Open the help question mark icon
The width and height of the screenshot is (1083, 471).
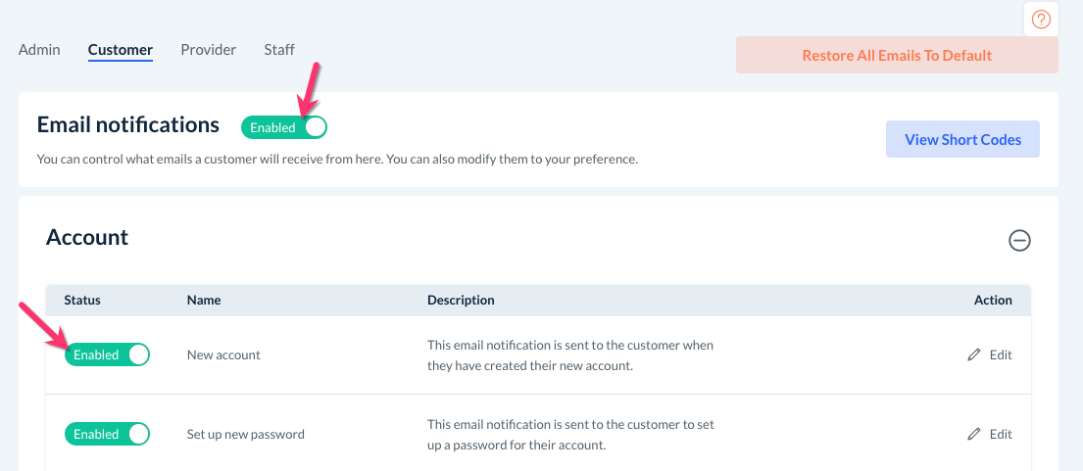pyautogui.click(x=1041, y=19)
